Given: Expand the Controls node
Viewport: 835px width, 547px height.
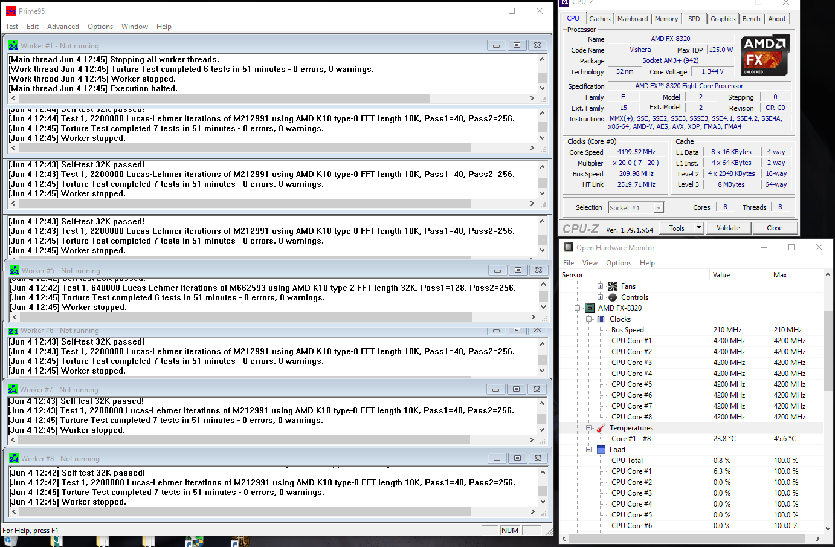Looking at the screenshot, I should [600, 297].
